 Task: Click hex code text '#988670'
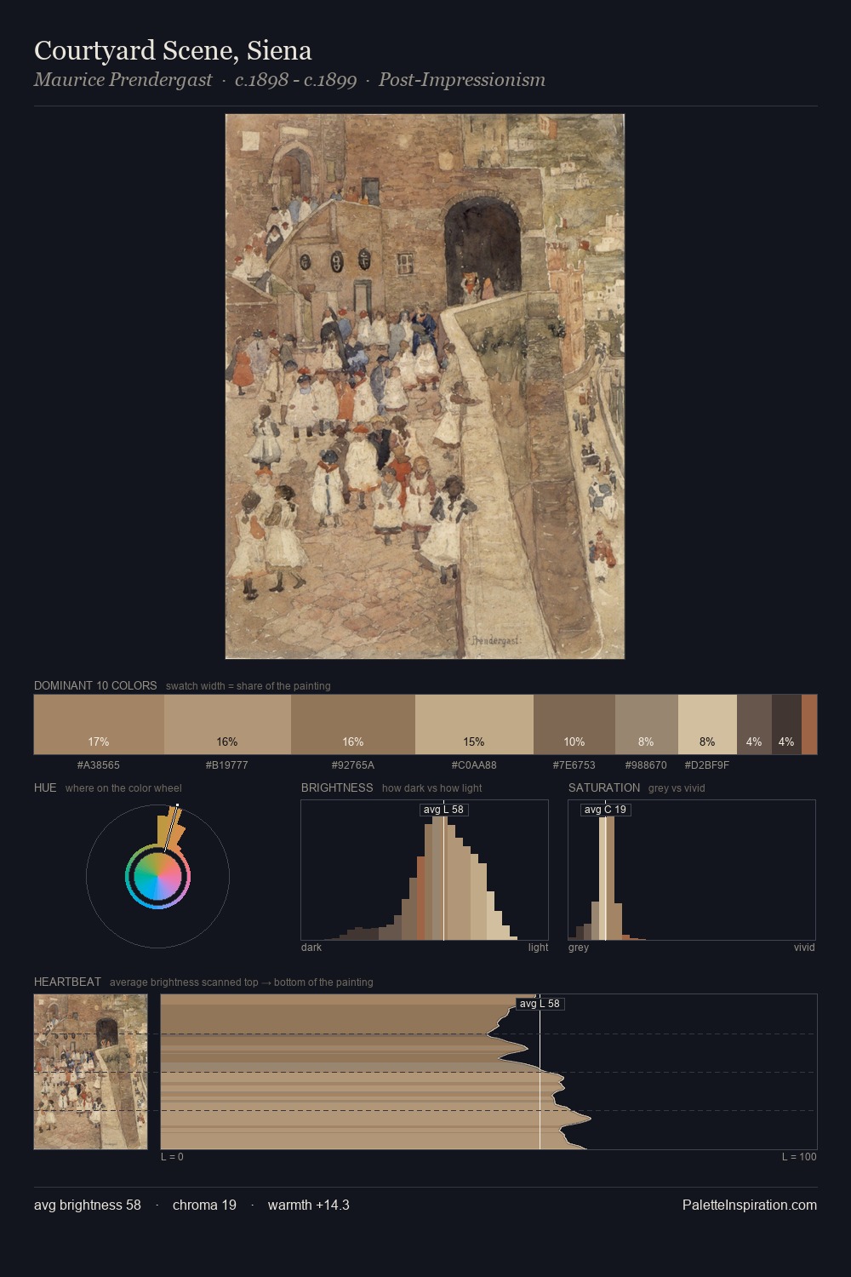646,765
